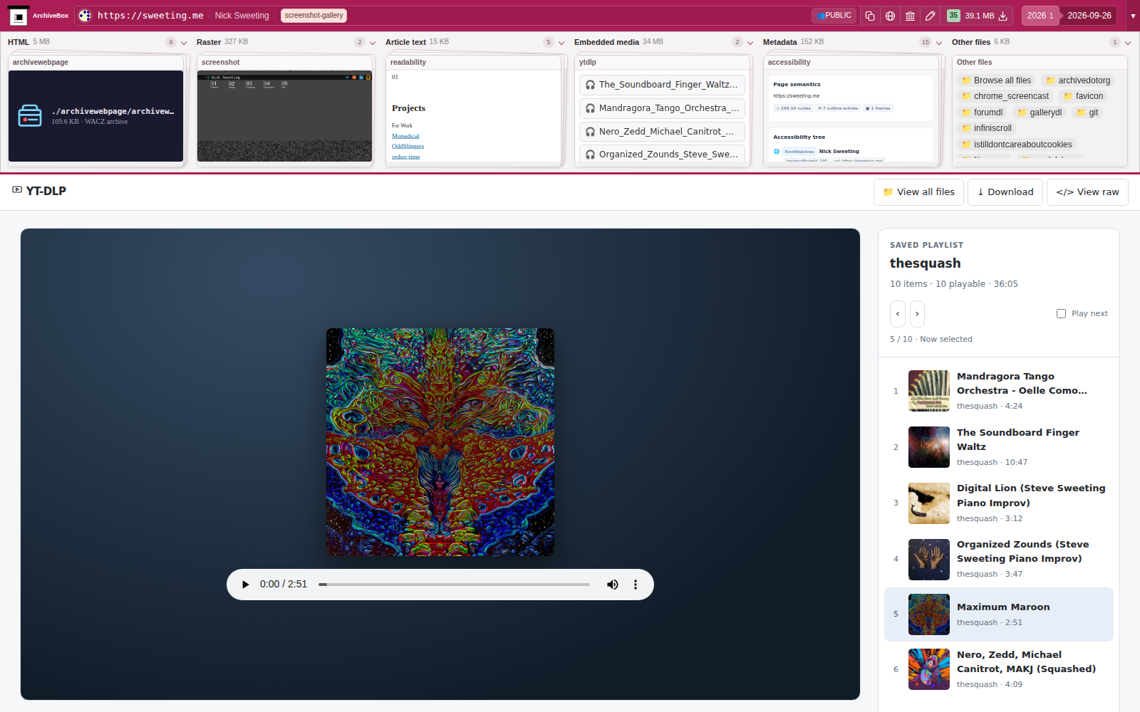Enable the Play next checkbox
This screenshot has height=712, width=1140.
(x=1061, y=314)
